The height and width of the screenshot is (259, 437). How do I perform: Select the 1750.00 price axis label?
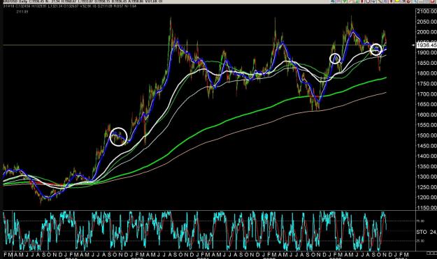click(427, 84)
